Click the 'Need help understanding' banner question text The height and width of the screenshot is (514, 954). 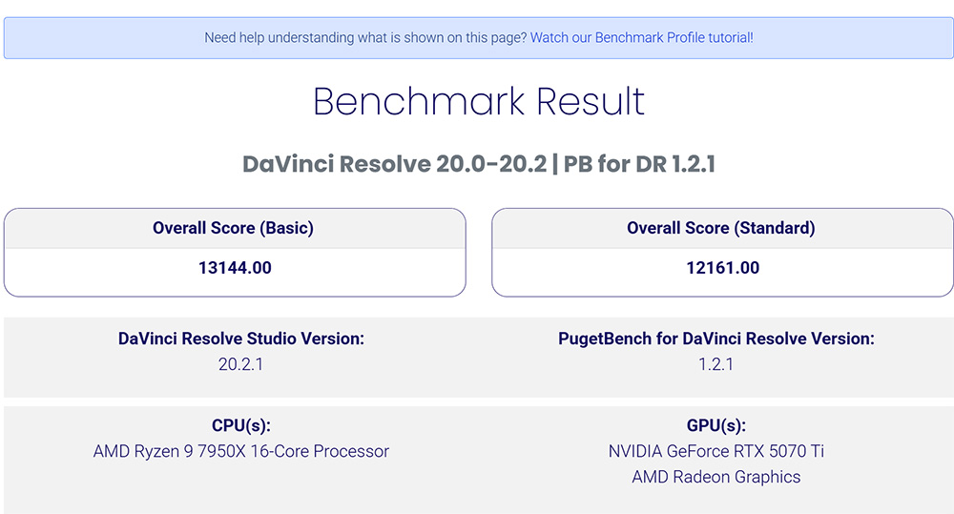pos(365,38)
